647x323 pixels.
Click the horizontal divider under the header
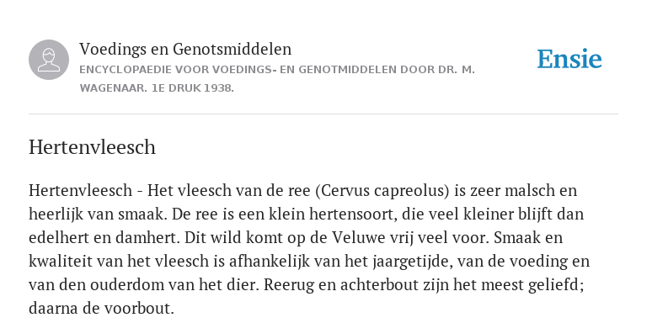point(323,114)
